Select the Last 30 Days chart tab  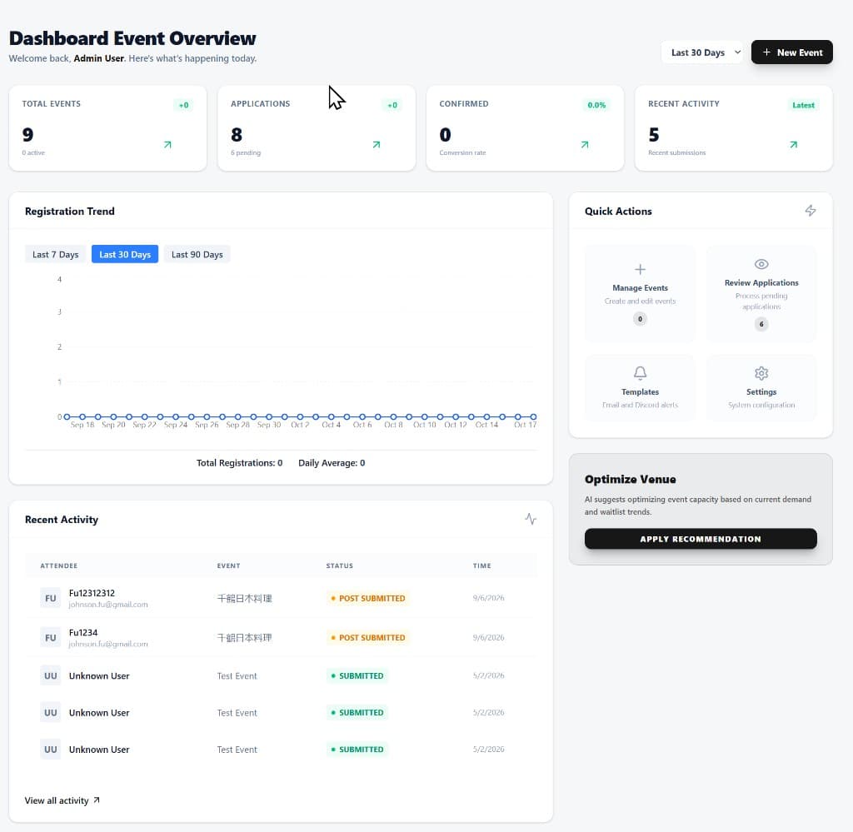tap(125, 255)
